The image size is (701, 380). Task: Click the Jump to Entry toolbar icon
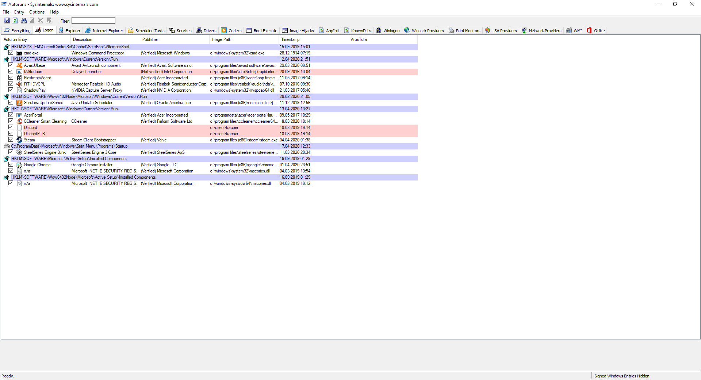(x=49, y=21)
